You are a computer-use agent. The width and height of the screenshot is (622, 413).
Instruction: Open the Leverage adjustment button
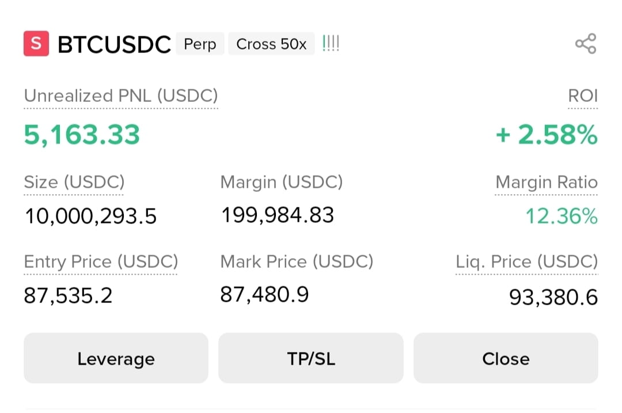click(116, 358)
